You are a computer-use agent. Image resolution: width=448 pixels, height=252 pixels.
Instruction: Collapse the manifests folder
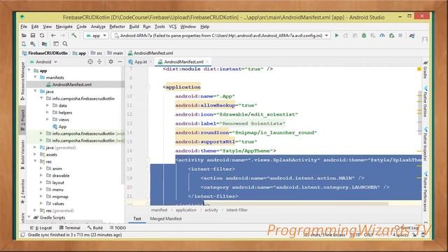click(x=36, y=78)
